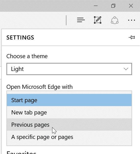Minimize the Edge window
Image resolution: width=140 pixels, height=154 pixels.
click(96, 6)
